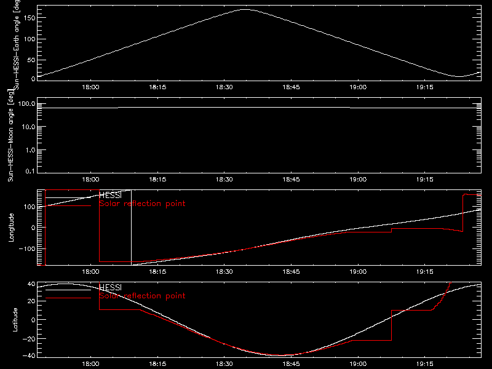Click the peak of the Earth angle curve
This screenshot has height=369, width=492.
pyautogui.click(x=245, y=10)
